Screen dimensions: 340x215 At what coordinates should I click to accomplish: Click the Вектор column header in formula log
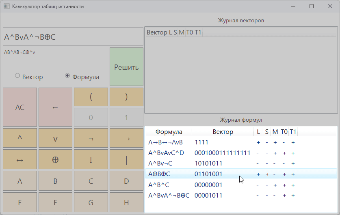[x=223, y=132]
